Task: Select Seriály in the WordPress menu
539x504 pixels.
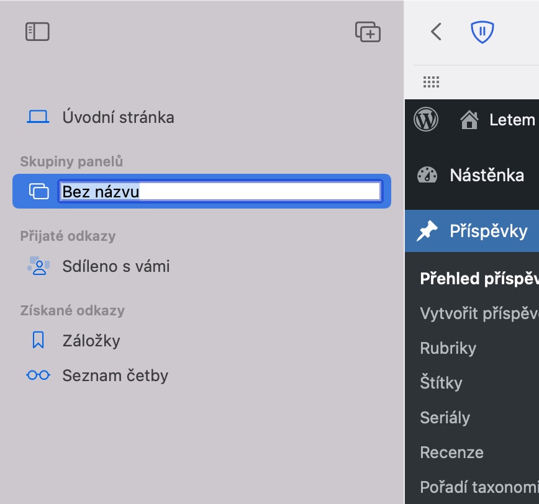Action: pos(445,418)
